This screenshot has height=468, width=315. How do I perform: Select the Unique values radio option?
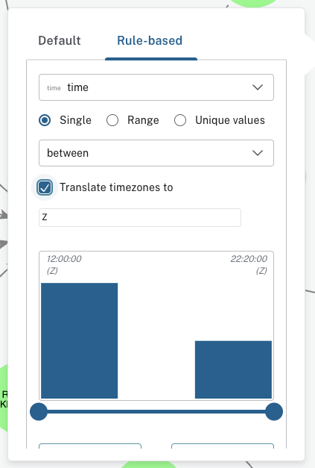[180, 120]
